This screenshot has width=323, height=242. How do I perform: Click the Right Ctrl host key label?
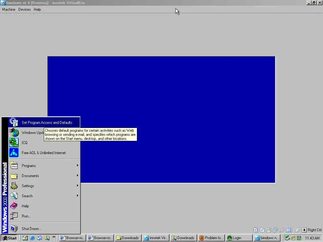click(314, 230)
